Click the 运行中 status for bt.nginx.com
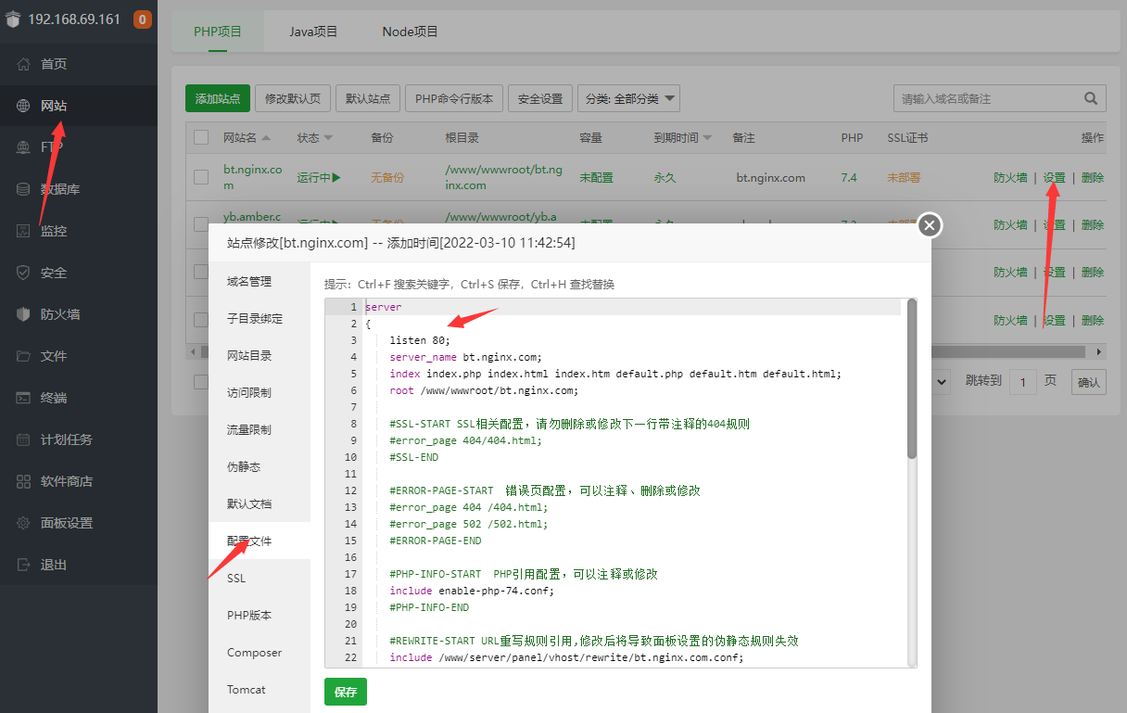 (319, 177)
